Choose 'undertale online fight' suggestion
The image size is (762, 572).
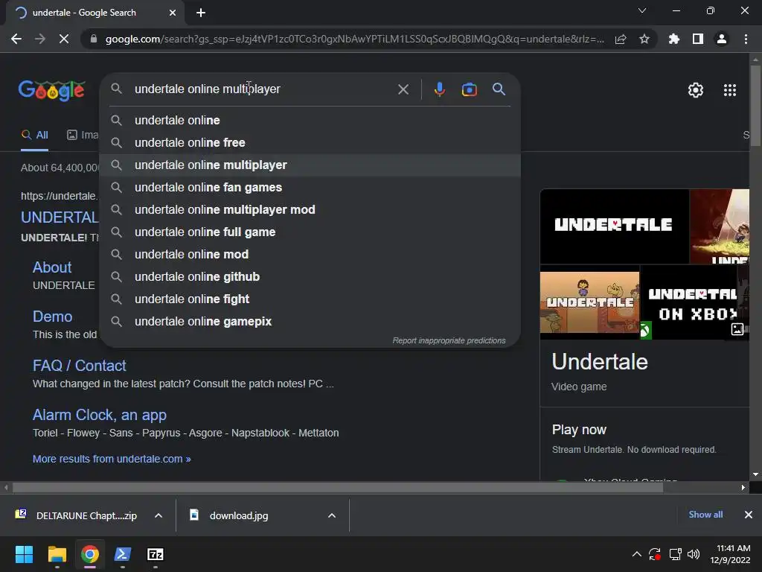(310, 299)
